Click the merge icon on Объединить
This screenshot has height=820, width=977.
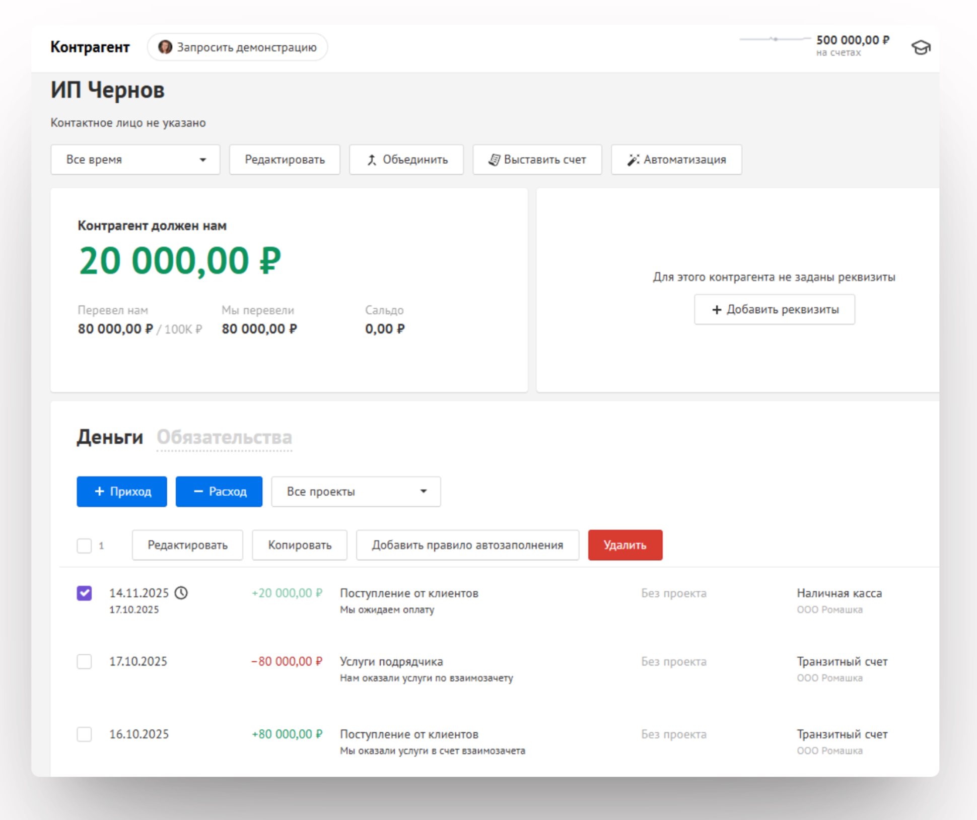click(x=372, y=160)
